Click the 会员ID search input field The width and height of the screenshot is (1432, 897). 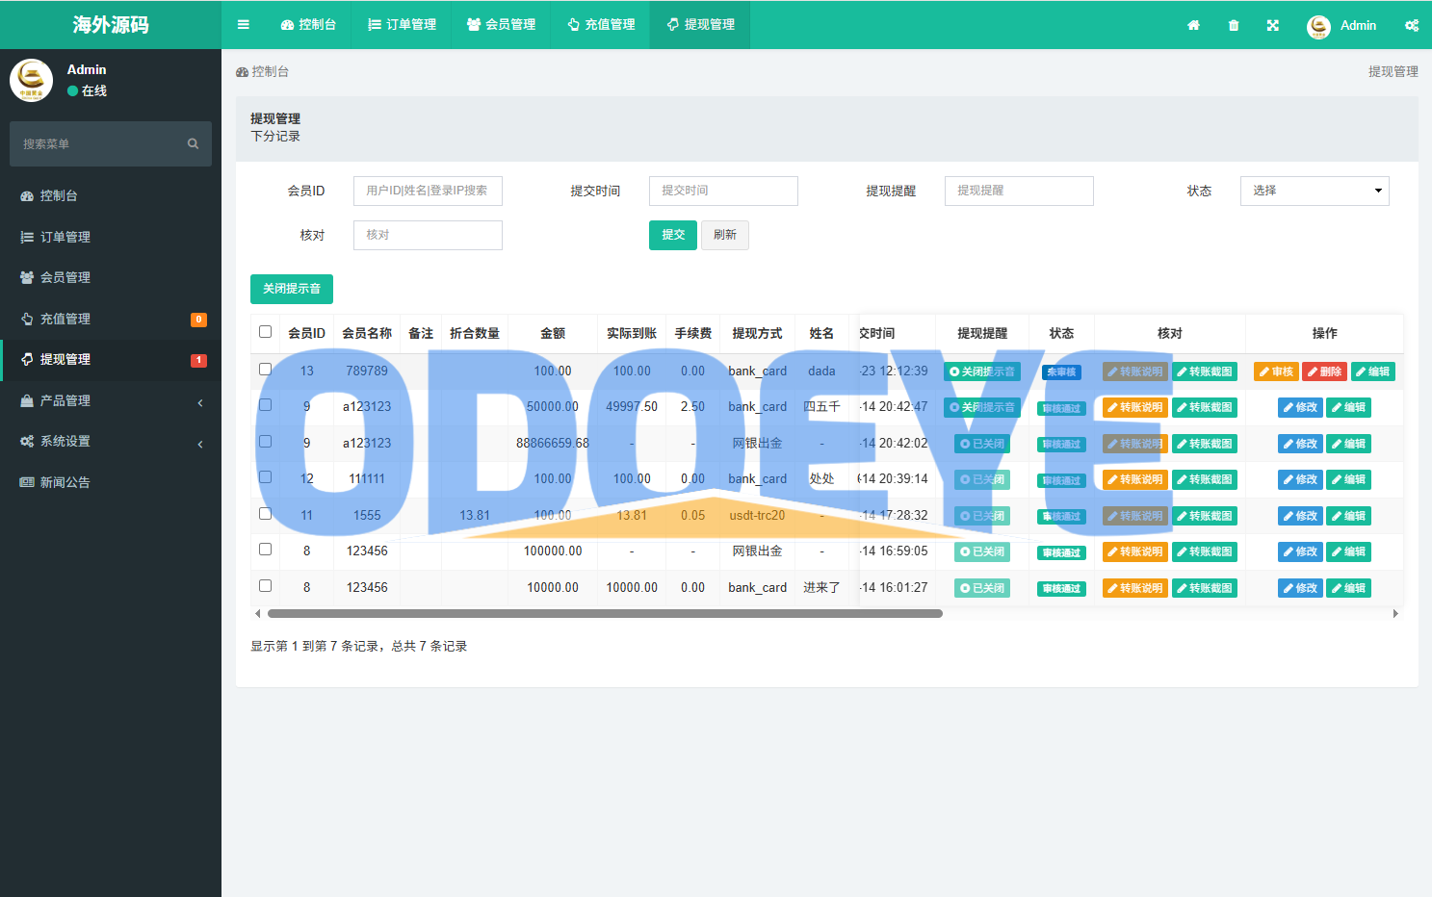point(428,191)
